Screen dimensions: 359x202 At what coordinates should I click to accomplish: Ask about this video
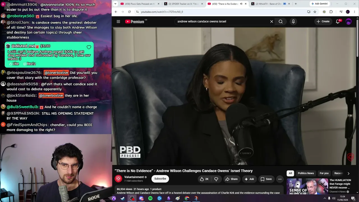[x=249, y=179]
